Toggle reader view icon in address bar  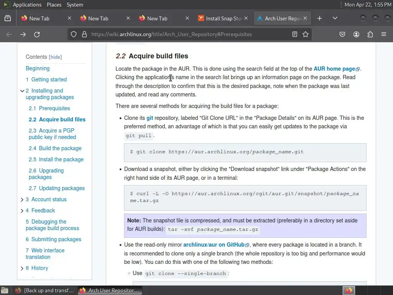click(295, 34)
